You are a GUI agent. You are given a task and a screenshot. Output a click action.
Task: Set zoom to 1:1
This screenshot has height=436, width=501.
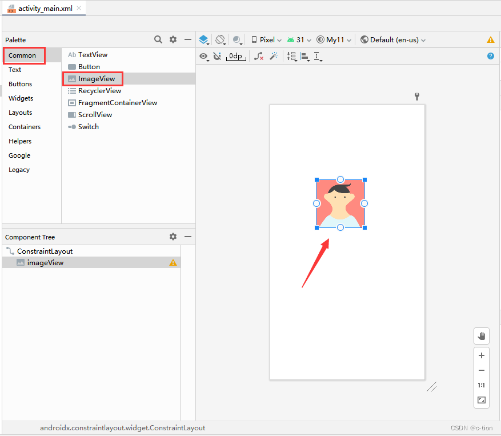click(482, 385)
